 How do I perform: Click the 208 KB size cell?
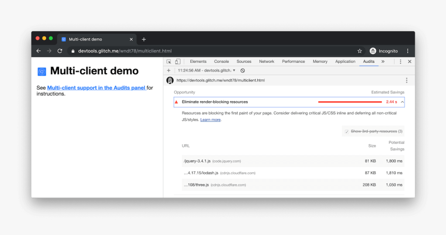[x=369, y=185]
